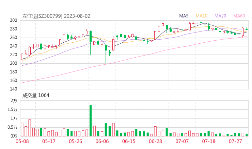Click the chart title 左江退[SZ300799] 2023-08-02
This screenshot has height=149, width=252.
pos(56,16)
